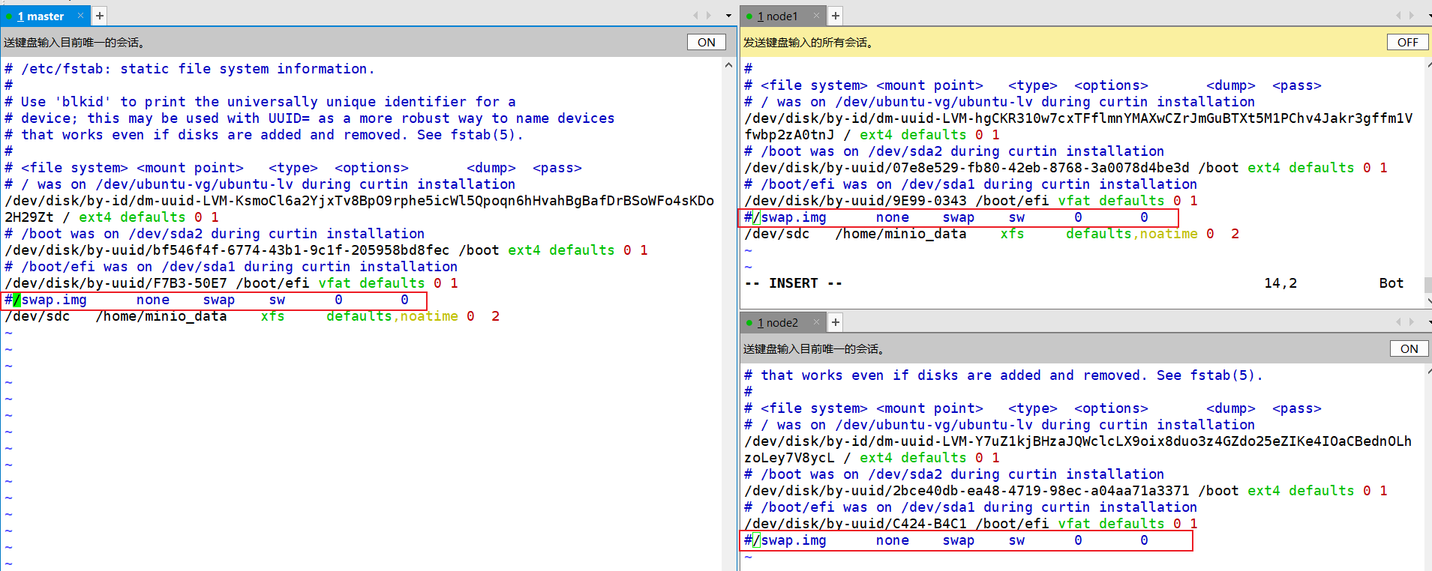The height and width of the screenshot is (571, 1432).
Task: Open tab list dropdown in node2 pane
Action: tap(1429, 322)
